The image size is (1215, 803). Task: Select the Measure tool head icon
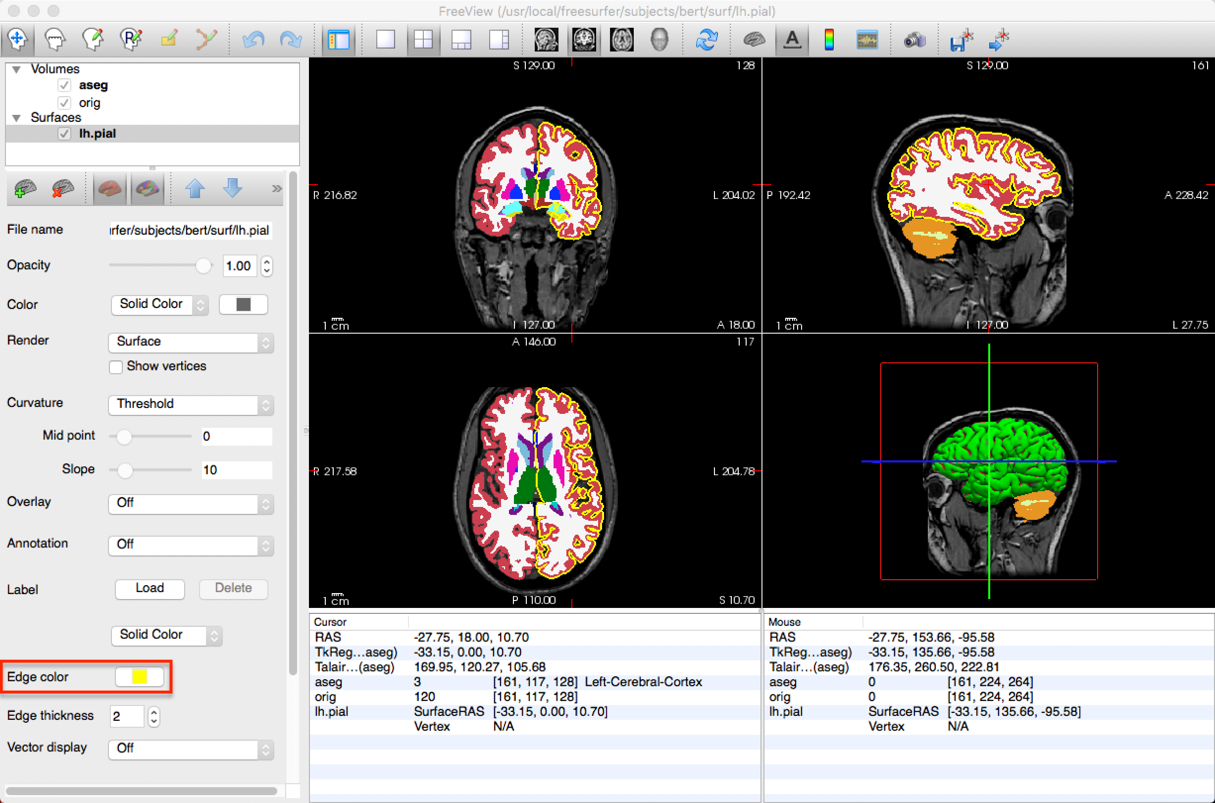tap(55, 40)
